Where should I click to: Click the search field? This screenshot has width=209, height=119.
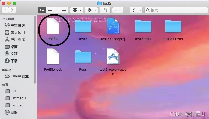176,10
